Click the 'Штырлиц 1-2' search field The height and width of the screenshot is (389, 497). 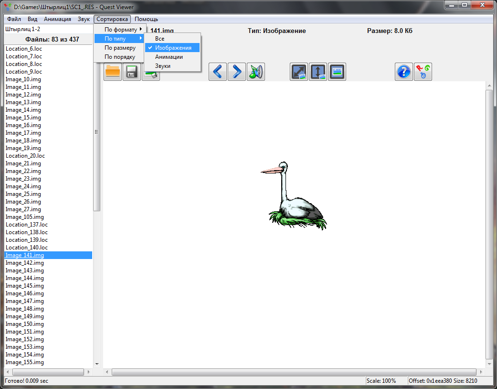tap(48, 29)
